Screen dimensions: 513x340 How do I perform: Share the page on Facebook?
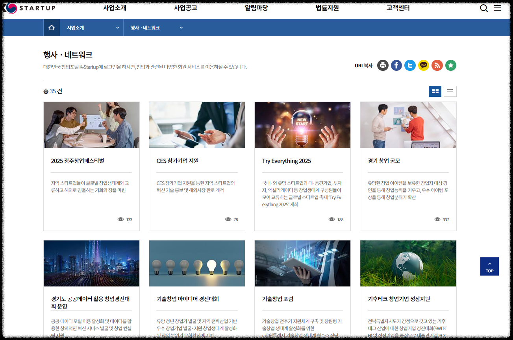click(x=396, y=65)
